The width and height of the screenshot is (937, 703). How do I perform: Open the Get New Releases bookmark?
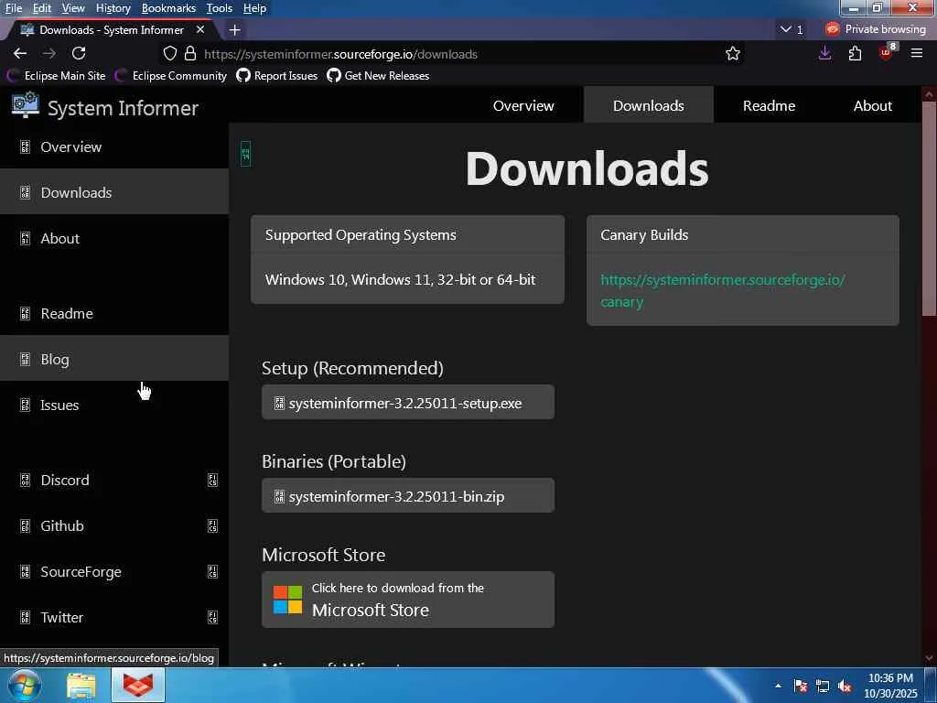click(378, 76)
